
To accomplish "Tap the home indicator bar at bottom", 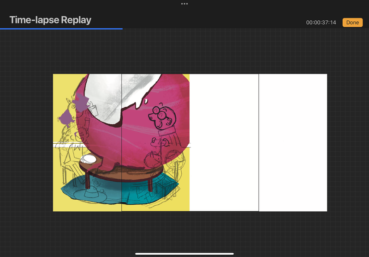I will [184, 253].
